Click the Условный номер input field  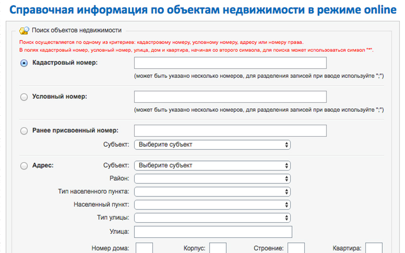(x=230, y=97)
